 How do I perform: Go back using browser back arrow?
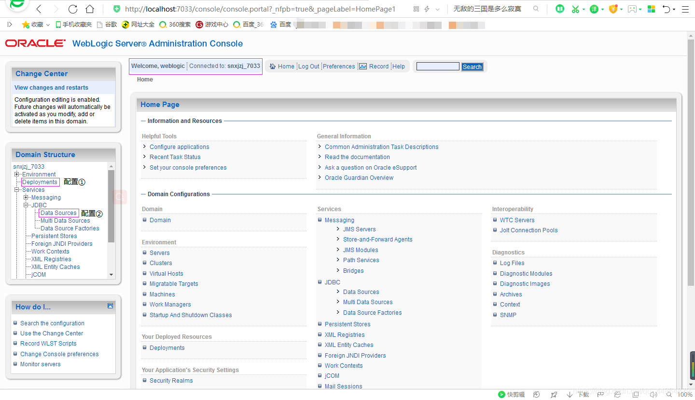click(39, 9)
